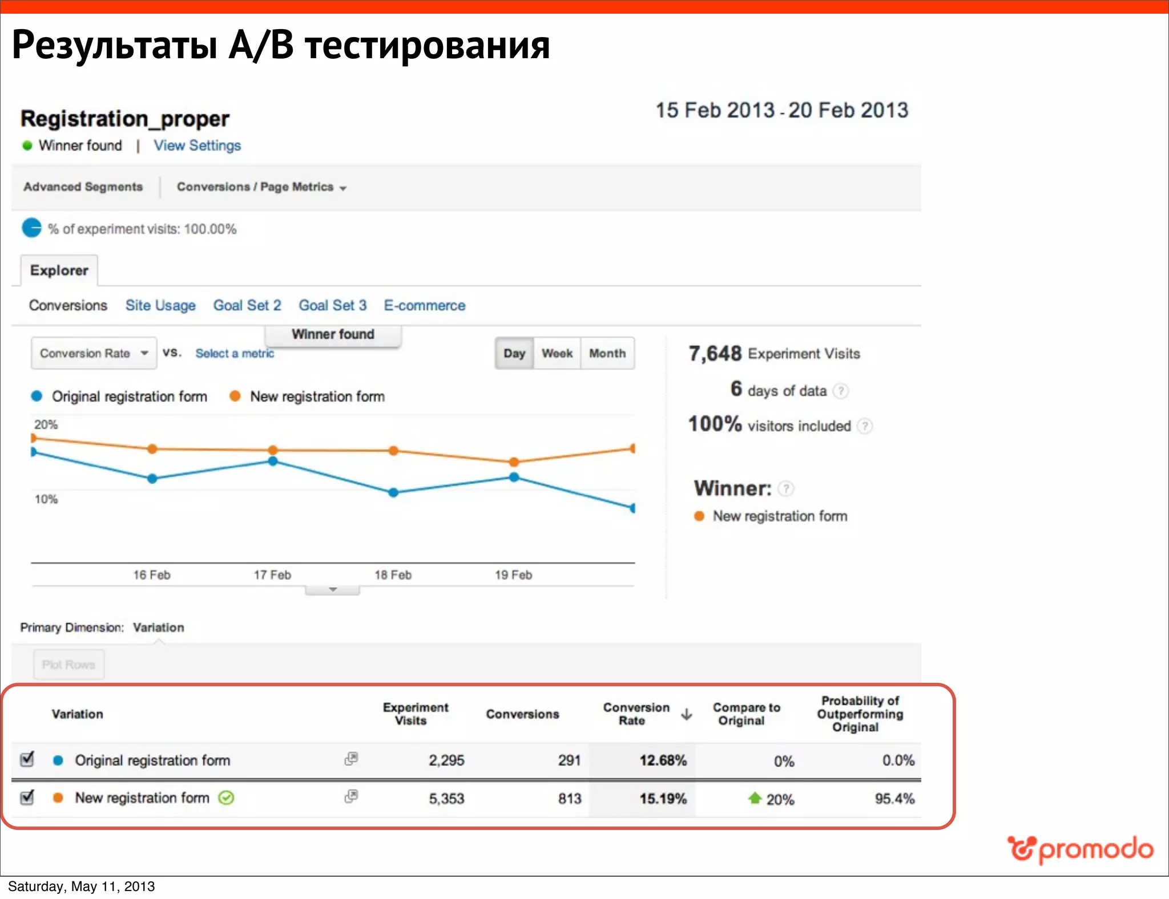Click Conversion Rate column sort arrow

pyautogui.click(x=687, y=714)
